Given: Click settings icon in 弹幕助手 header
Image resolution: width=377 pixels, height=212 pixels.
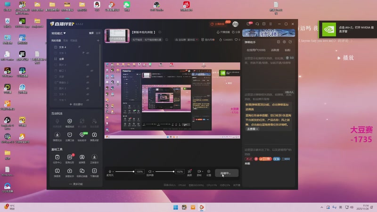Looking at the screenshot, I should coord(284,42).
